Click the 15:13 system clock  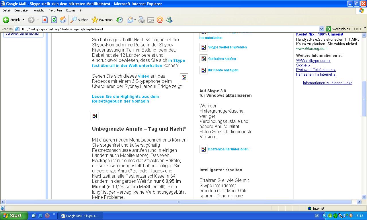(x=359, y=216)
